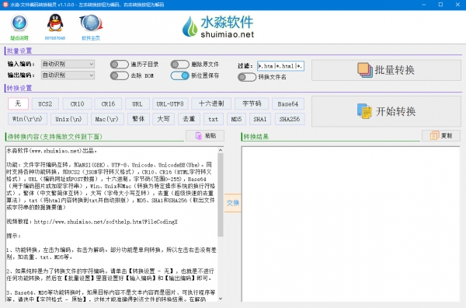Open the help question mark icon
Screen dimensions: 466x308
[19, 23]
